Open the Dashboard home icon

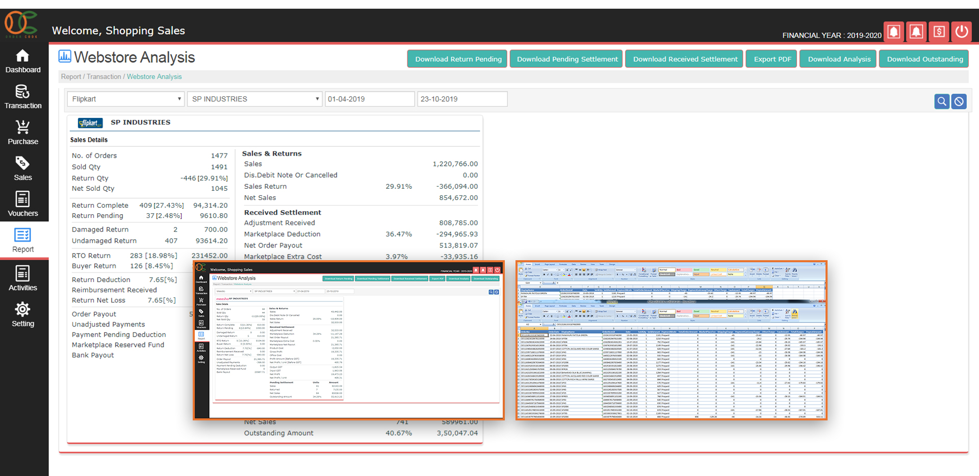click(x=23, y=56)
